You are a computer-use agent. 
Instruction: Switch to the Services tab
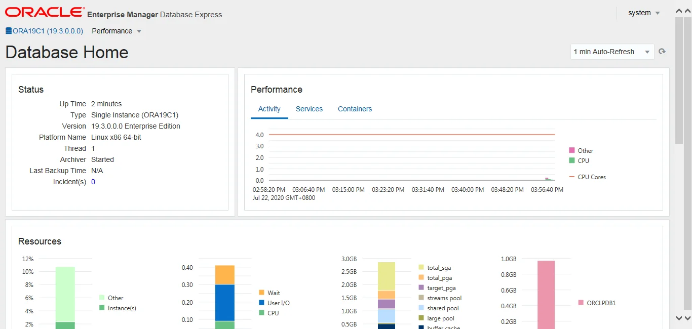(x=309, y=109)
